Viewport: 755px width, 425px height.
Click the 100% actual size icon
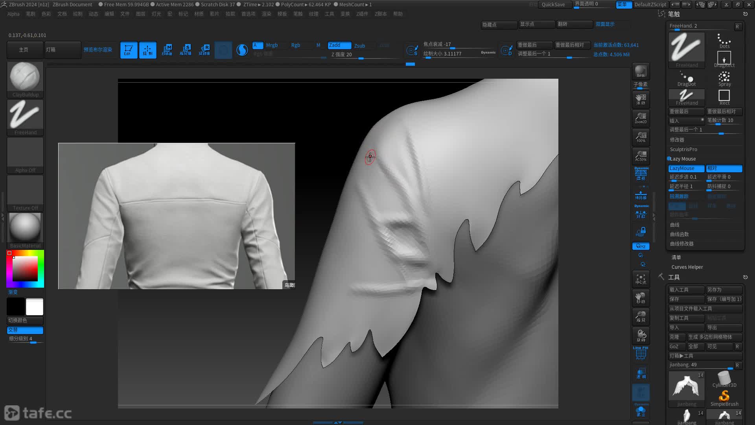tap(641, 137)
